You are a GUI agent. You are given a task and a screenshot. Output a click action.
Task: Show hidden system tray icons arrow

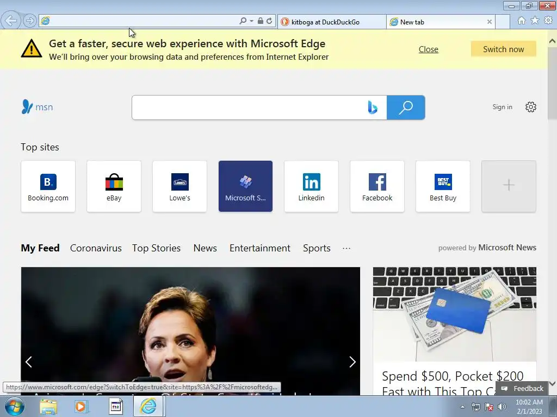[x=462, y=407]
